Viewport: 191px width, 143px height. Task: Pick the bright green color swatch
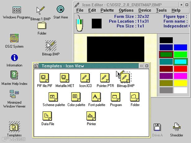click(180, 54)
